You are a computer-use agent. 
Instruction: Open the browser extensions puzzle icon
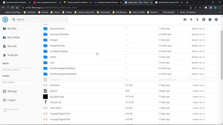click(x=206, y=8)
